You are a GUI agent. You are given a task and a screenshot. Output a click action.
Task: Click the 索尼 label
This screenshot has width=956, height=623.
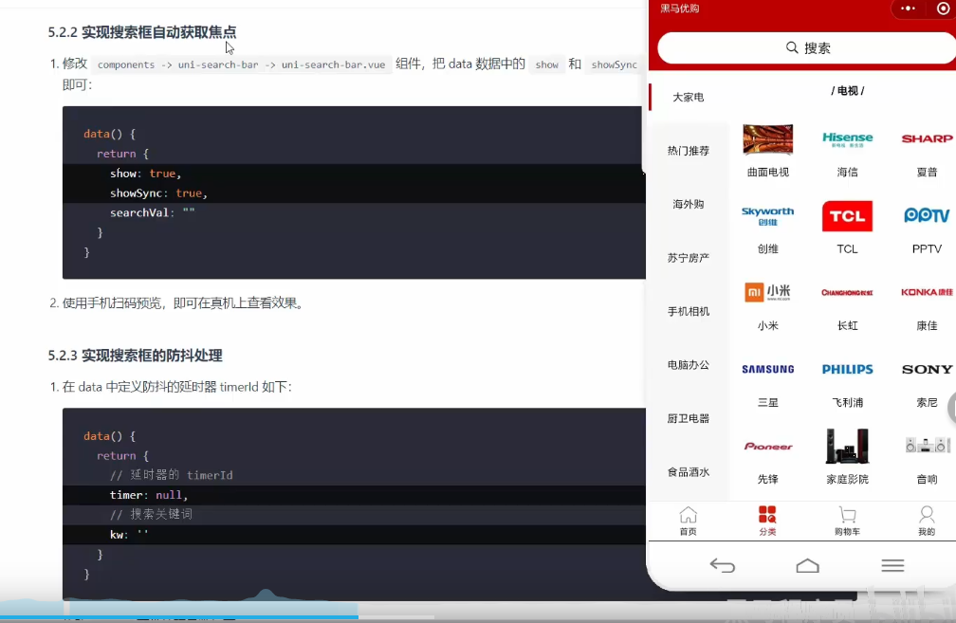[927, 403]
